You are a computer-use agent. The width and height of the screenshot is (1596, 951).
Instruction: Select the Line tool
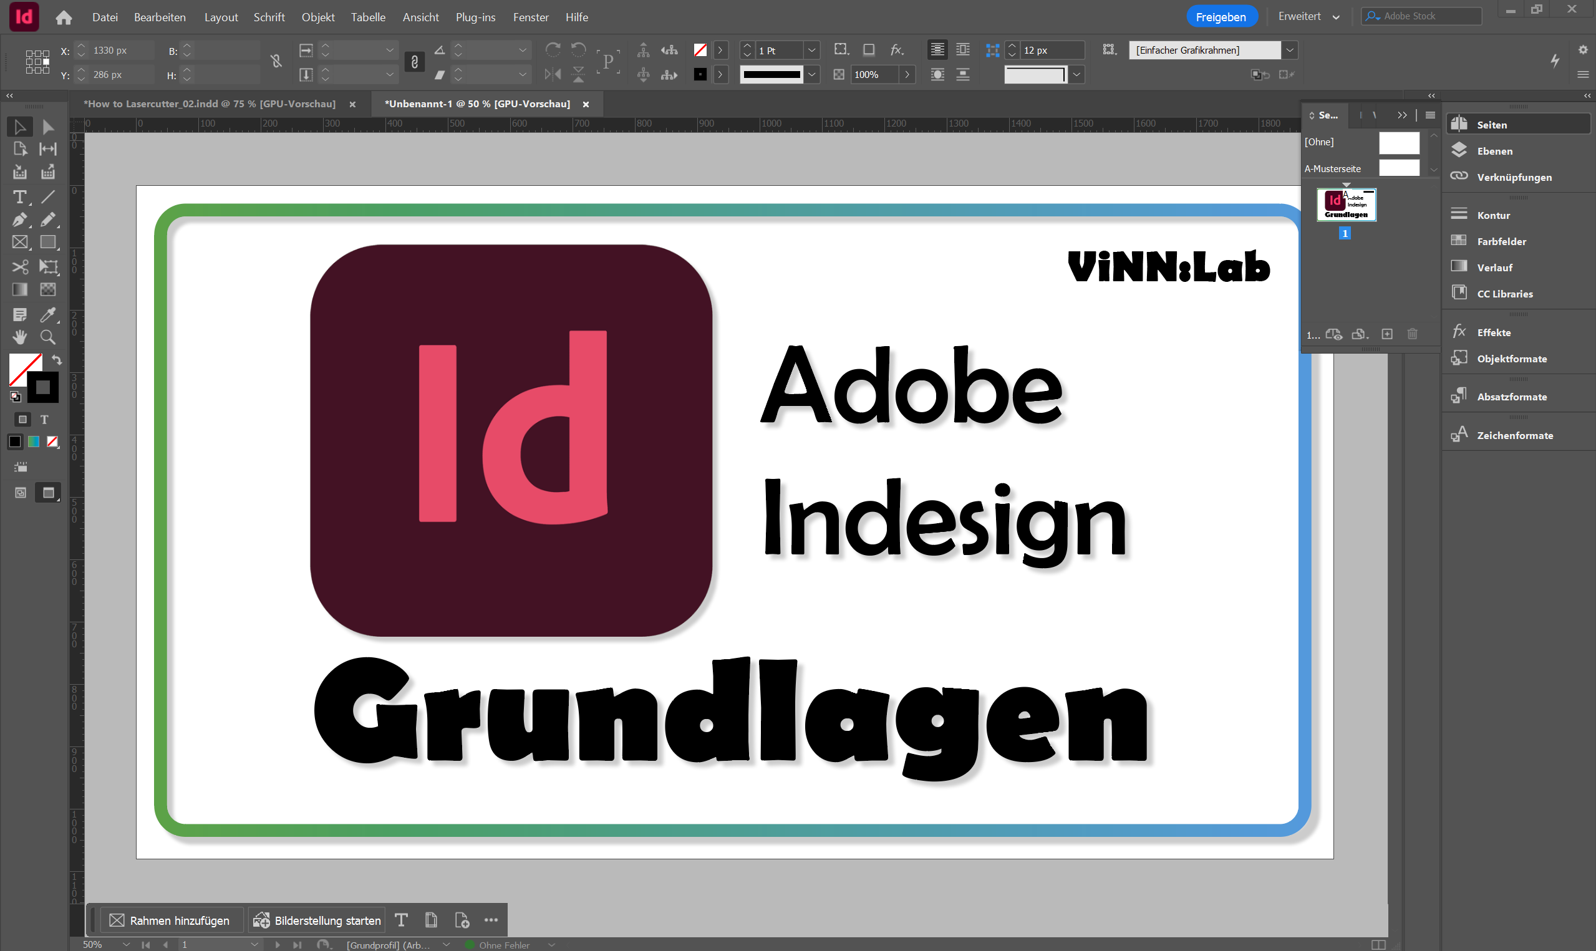[48, 196]
